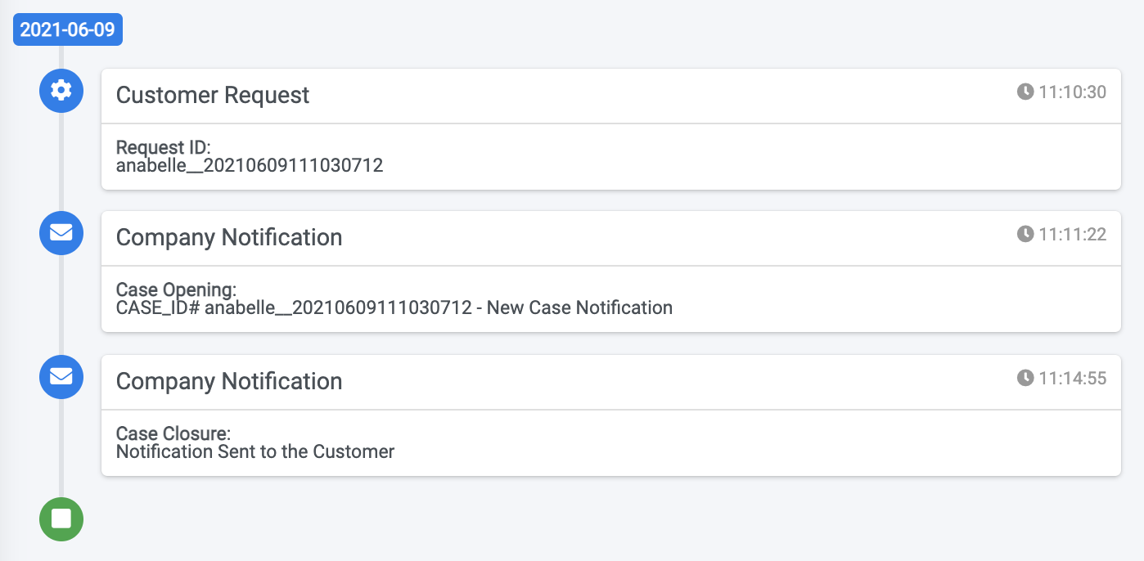Image resolution: width=1144 pixels, height=561 pixels.
Task: Select the 2021-06-09 date badge
Action: coord(68,30)
